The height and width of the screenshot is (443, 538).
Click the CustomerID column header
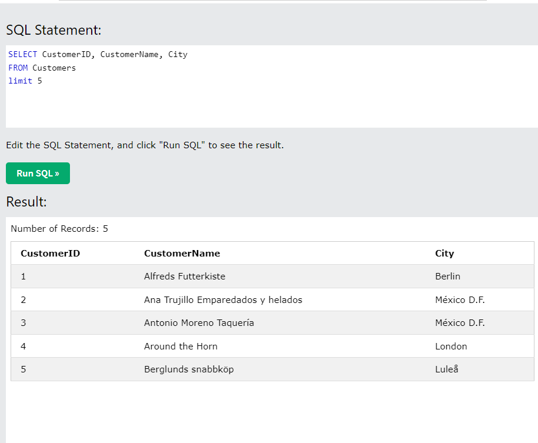click(x=51, y=254)
